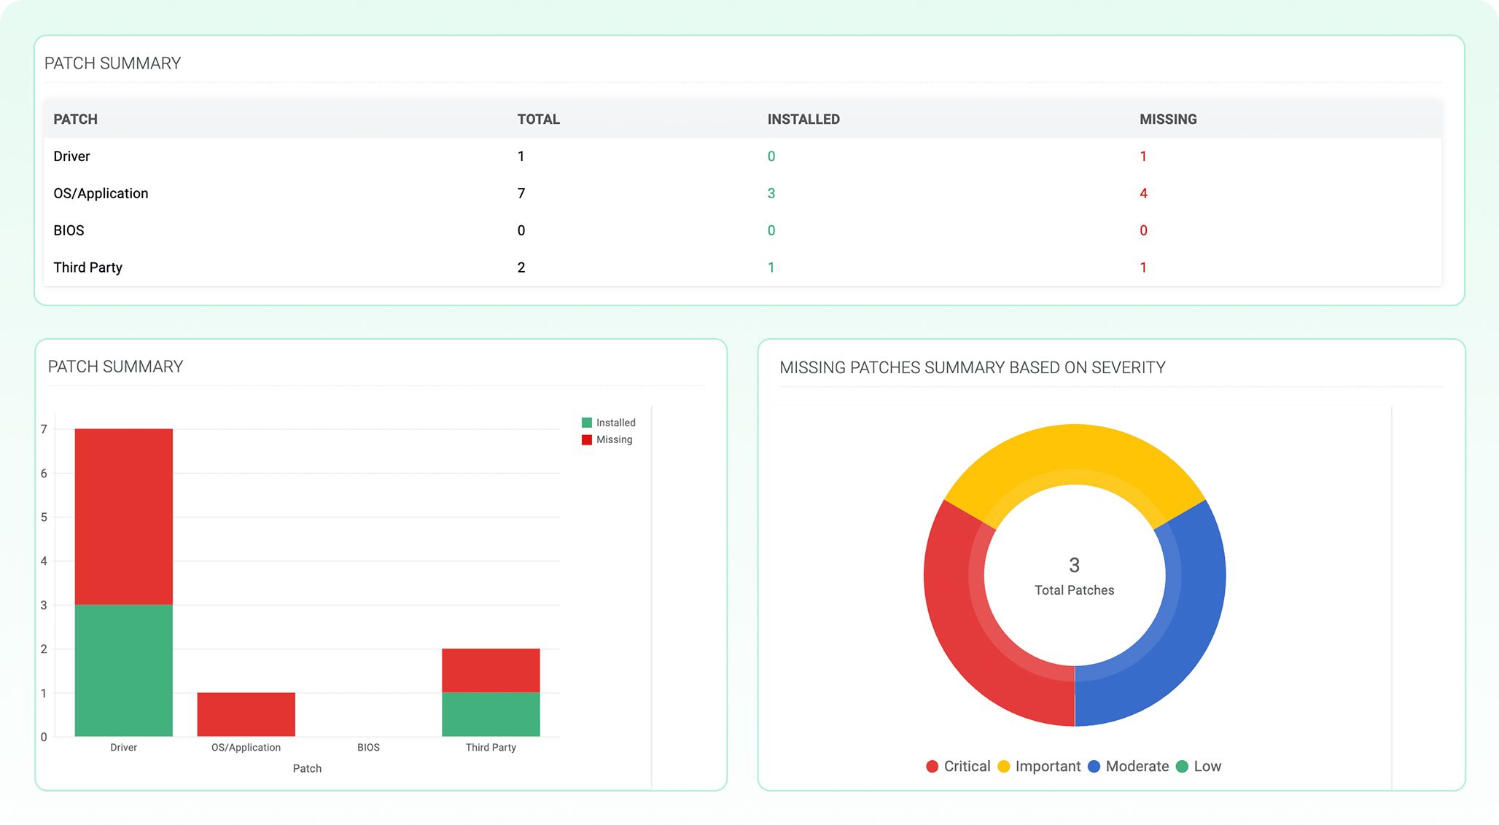The height and width of the screenshot is (825, 1499).
Task: Click Third Party's red Missing bar segment
Action: click(x=491, y=670)
